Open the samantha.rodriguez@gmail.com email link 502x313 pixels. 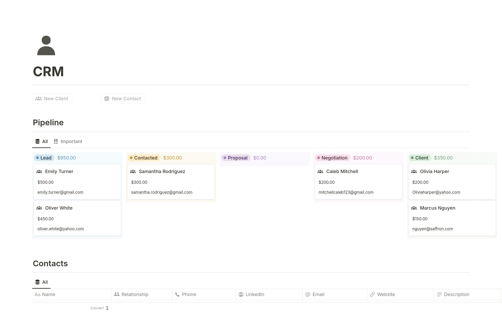tap(162, 192)
